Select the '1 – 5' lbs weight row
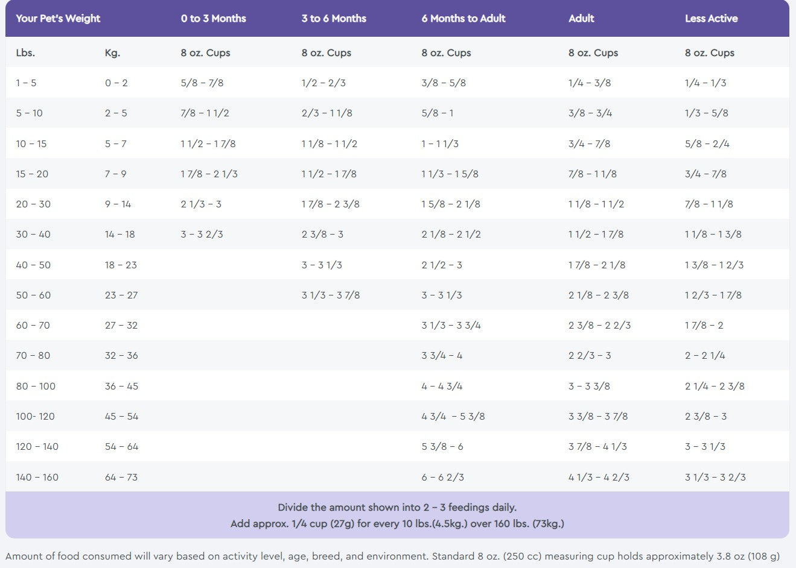 397,83
